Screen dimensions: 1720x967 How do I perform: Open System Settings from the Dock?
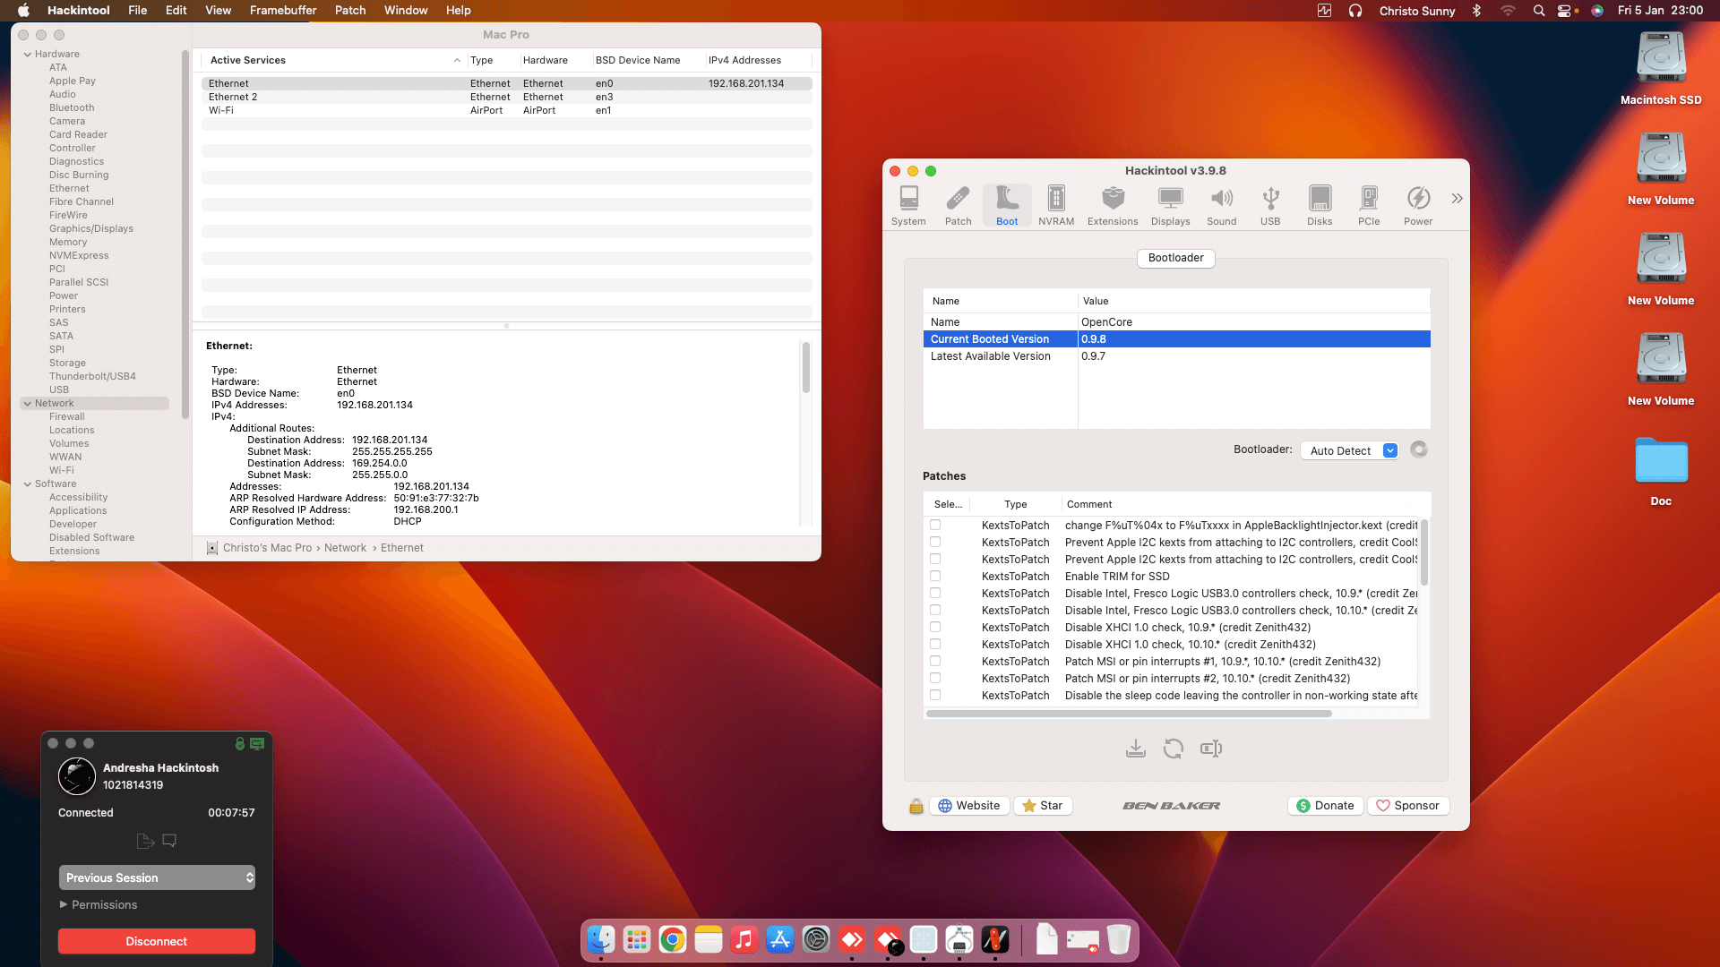pos(816,939)
